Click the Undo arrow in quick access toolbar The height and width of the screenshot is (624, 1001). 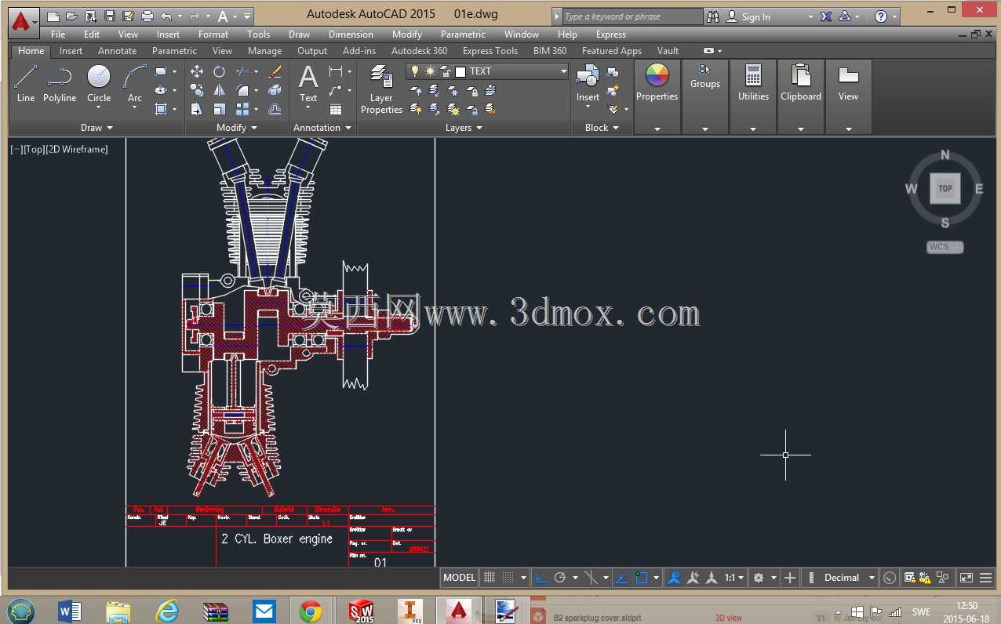tap(166, 16)
